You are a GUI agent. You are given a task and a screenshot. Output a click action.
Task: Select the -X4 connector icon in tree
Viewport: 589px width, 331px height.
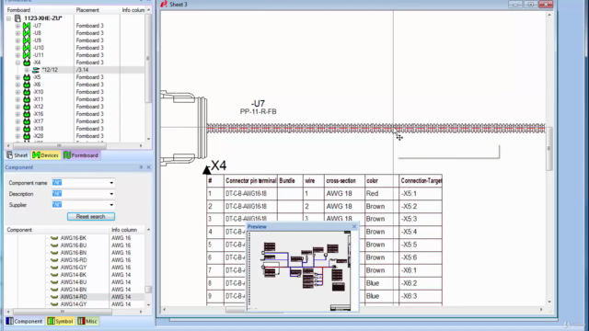tap(27, 63)
